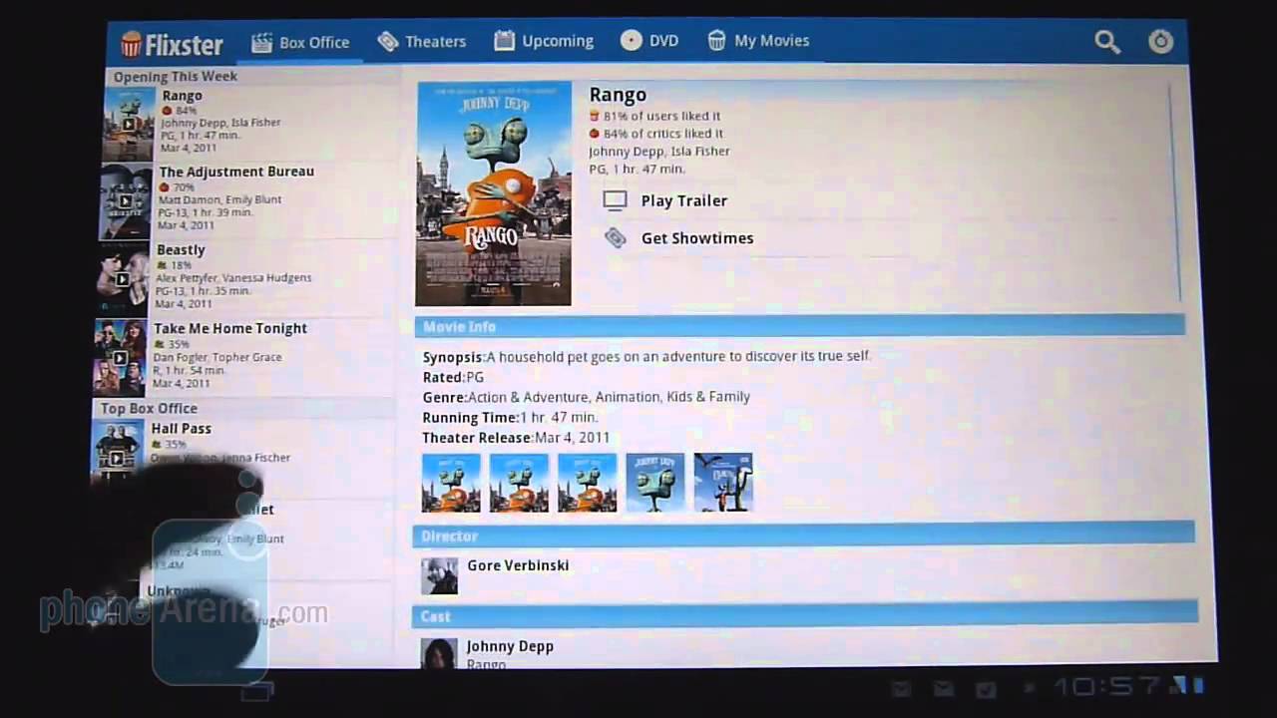Click the '84% of critics liked it' rating
The image size is (1277, 718).
pyautogui.click(x=656, y=134)
